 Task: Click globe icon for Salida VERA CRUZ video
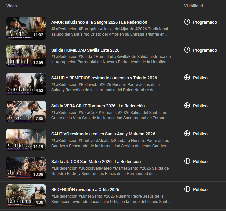click(187, 106)
